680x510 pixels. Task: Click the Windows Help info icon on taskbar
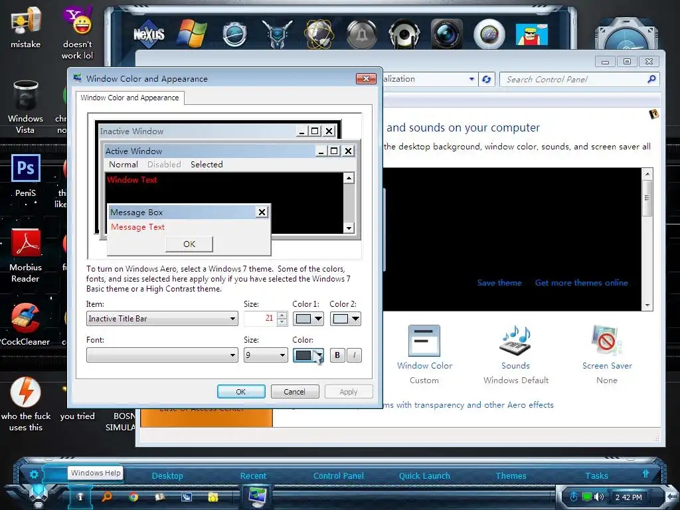80,497
